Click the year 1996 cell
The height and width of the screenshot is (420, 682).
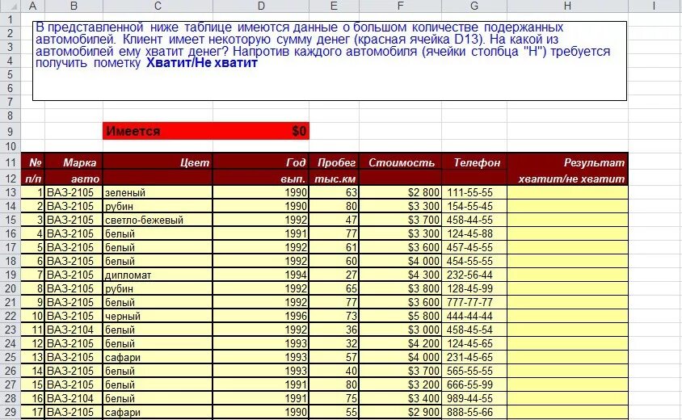point(261,316)
